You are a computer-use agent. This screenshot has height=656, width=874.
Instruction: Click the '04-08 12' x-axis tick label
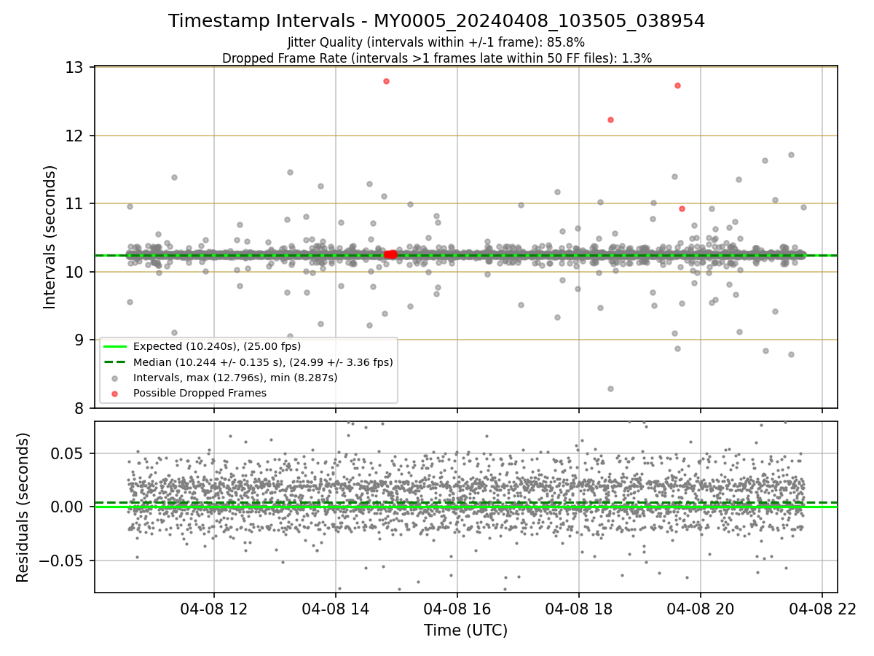[x=213, y=610]
